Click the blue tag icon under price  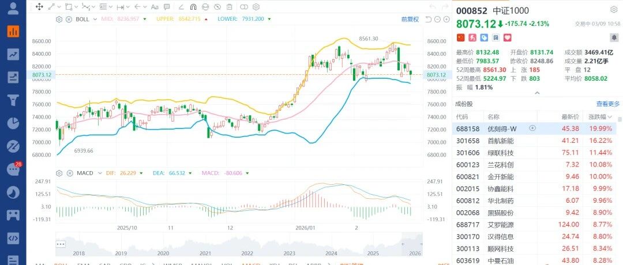tap(484, 37)
